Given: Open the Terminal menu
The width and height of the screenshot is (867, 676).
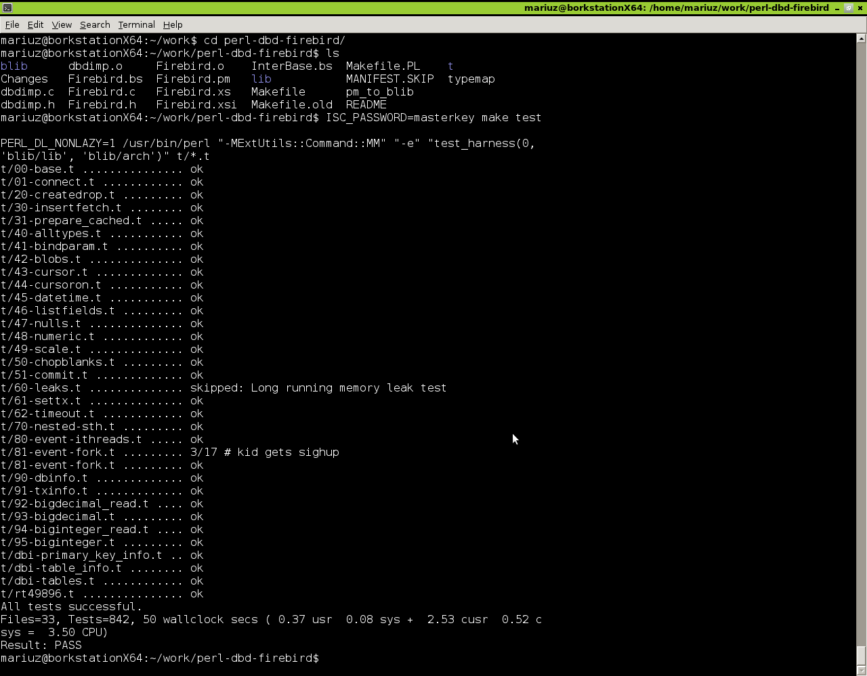Looking at the screenshot, I should pos(136,24).
